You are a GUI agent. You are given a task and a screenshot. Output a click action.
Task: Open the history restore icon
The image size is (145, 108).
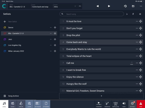[x=125, y=6]
